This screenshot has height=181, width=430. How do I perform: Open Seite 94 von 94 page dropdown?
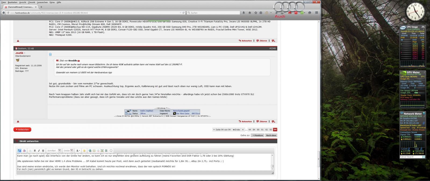(x=222, y=130)
